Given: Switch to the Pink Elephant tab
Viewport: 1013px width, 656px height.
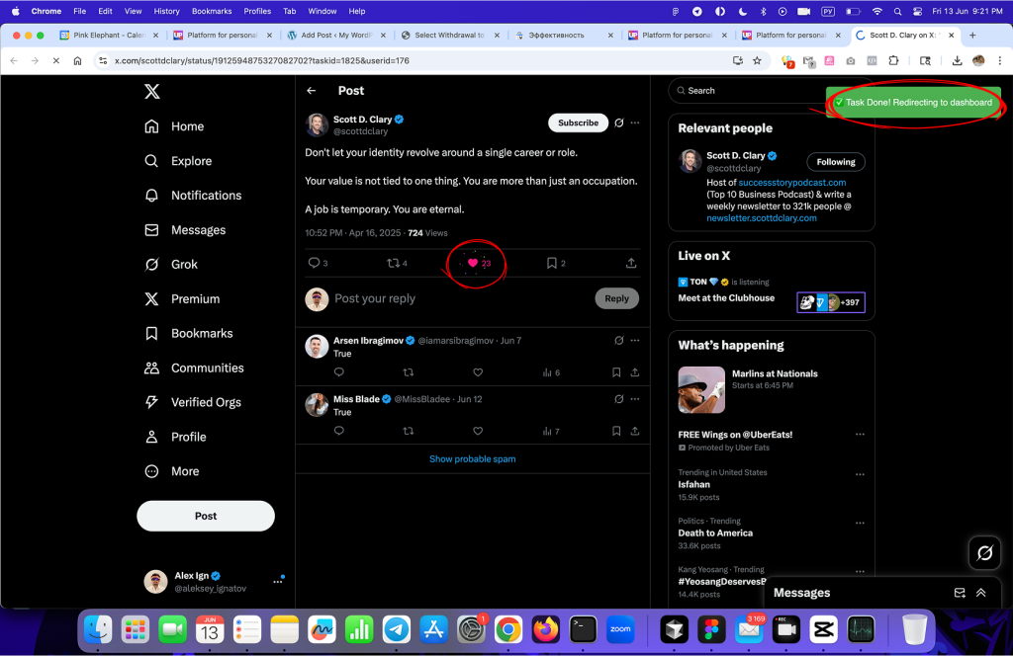Looking at the screenshot, I should (109, 36).
